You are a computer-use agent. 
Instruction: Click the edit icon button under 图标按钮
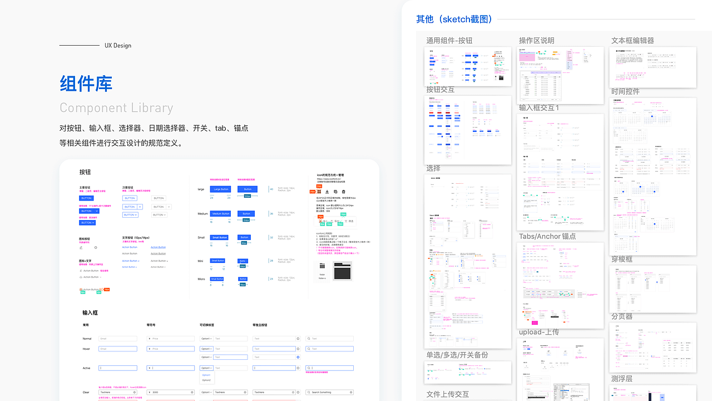tap(81, 247)
